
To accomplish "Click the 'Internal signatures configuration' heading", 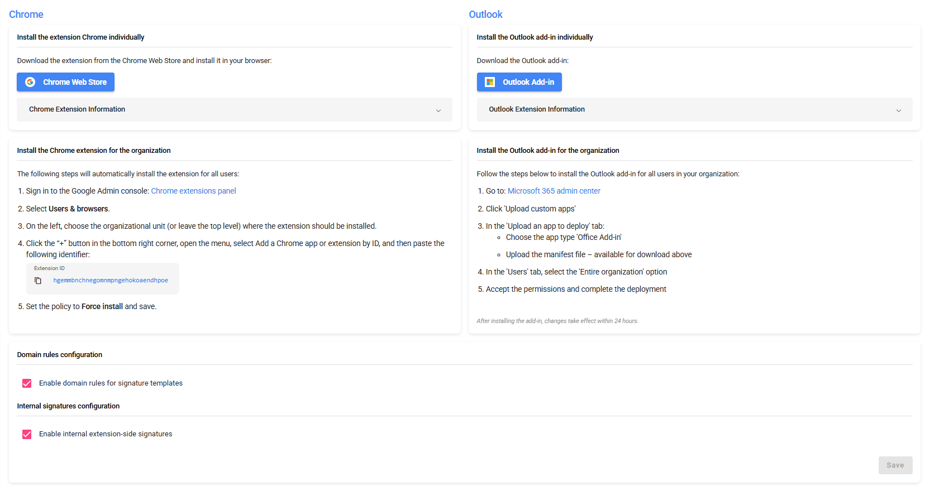I will [68, 406].
